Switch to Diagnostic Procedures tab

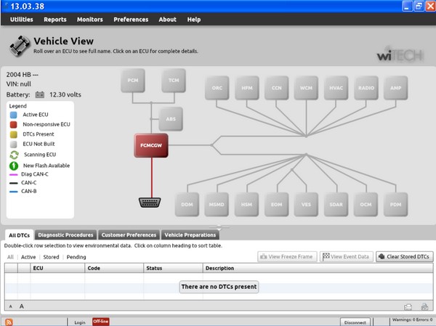pos(65,235)
